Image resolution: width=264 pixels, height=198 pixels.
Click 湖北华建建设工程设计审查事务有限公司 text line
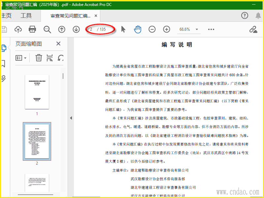click(163, 187)
